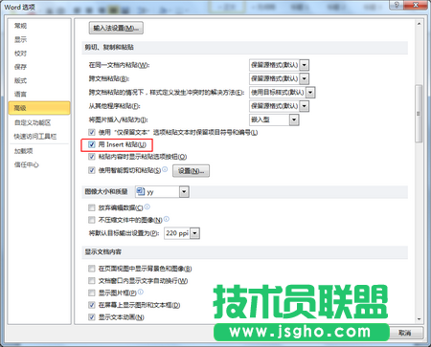Click the info icon next to 放弃编辑数据
431x347 pixels.
(x=147, y=206)
